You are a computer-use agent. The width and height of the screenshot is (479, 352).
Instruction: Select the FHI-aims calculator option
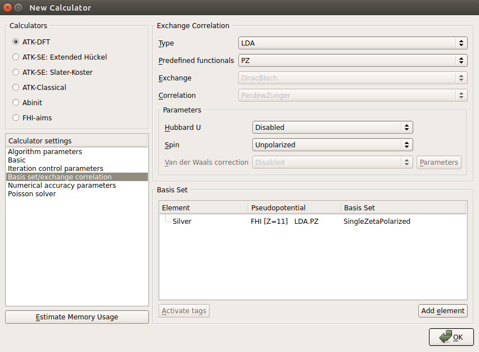(x=33, y=118)
